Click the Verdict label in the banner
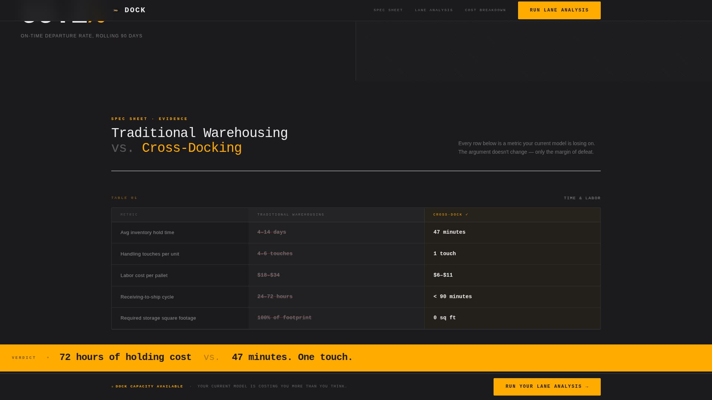712x400 pixels. [24, 358]
